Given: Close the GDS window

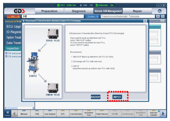Looking at the screenshot, I should tap(164, 5).
